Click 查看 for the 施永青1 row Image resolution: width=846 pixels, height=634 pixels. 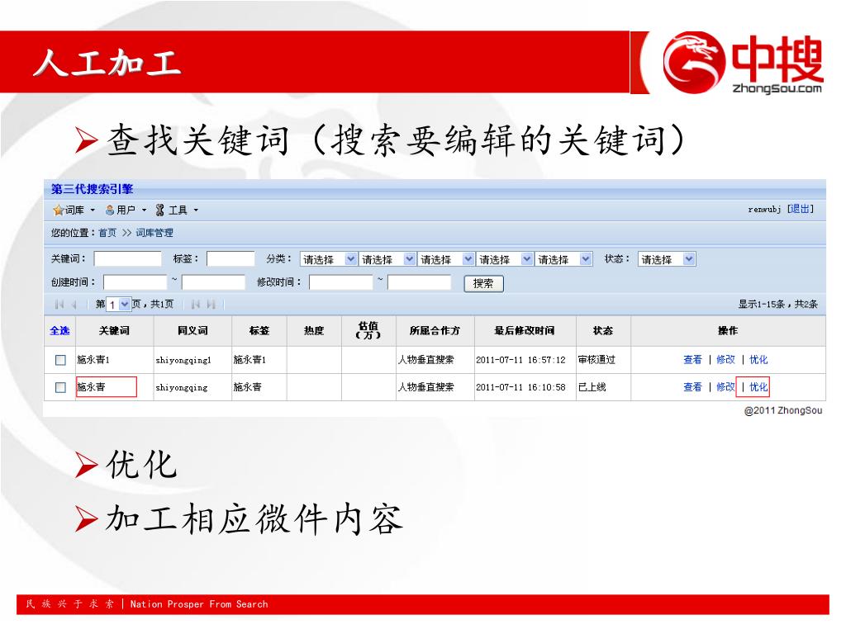[x=692, y=360]
